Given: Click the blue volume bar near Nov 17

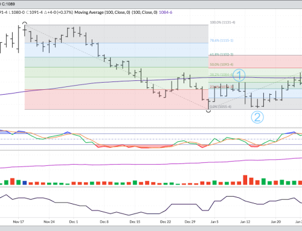Looking at the screenshot, I should point(25,183).
